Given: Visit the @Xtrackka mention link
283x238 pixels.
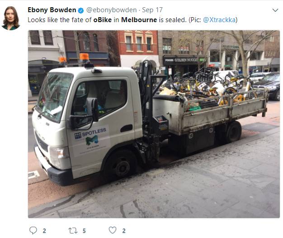Looking at the screenshot, I should coord(219,20).
